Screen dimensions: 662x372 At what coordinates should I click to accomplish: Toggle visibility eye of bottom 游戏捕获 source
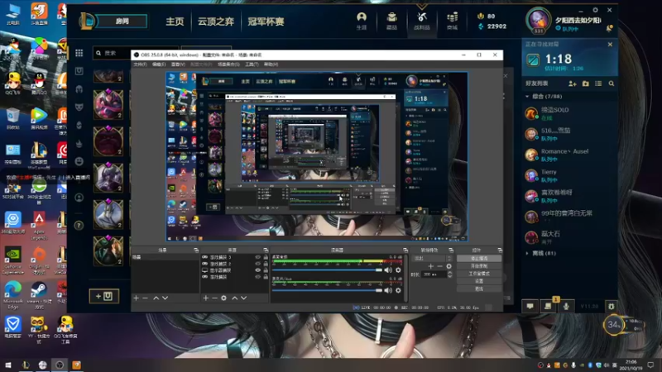[x=257, y=277]
